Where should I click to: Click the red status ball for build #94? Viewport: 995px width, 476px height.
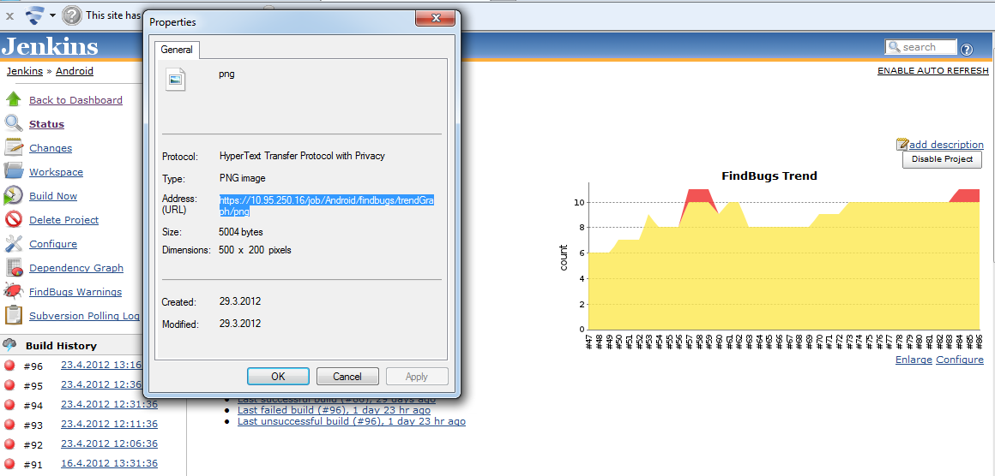pyautogui.click(x=9, y=405)
